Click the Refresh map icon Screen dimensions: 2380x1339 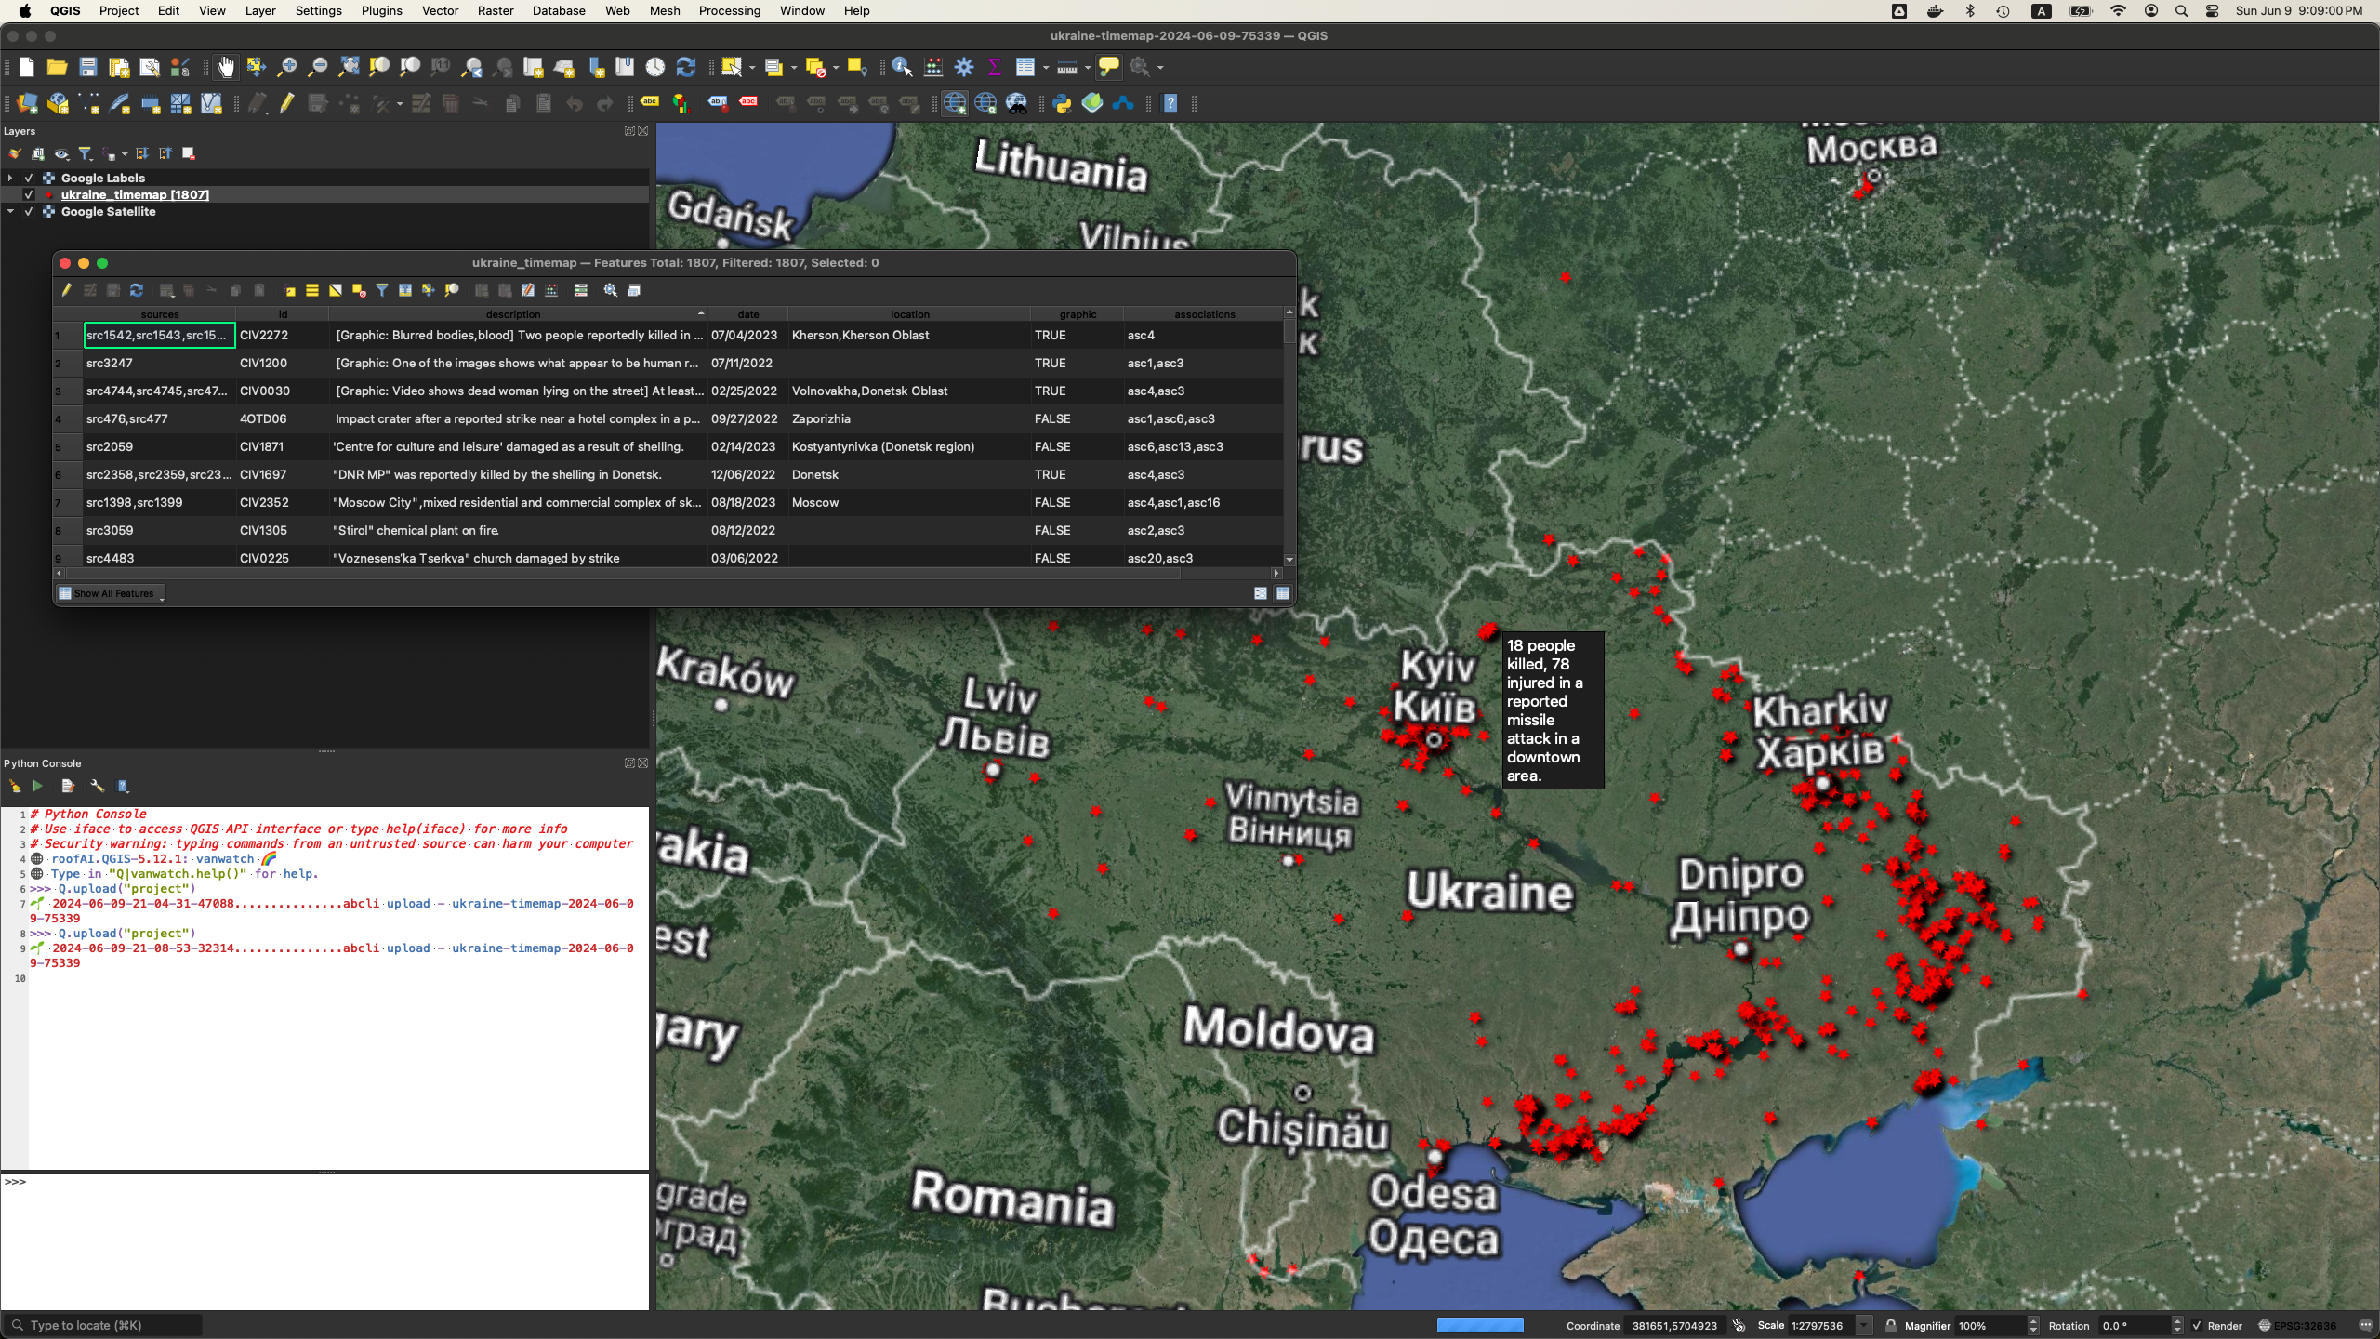(x=686, y=67)
